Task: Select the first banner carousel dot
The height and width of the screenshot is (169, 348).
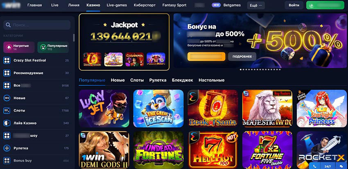Action: click(241, 69)
